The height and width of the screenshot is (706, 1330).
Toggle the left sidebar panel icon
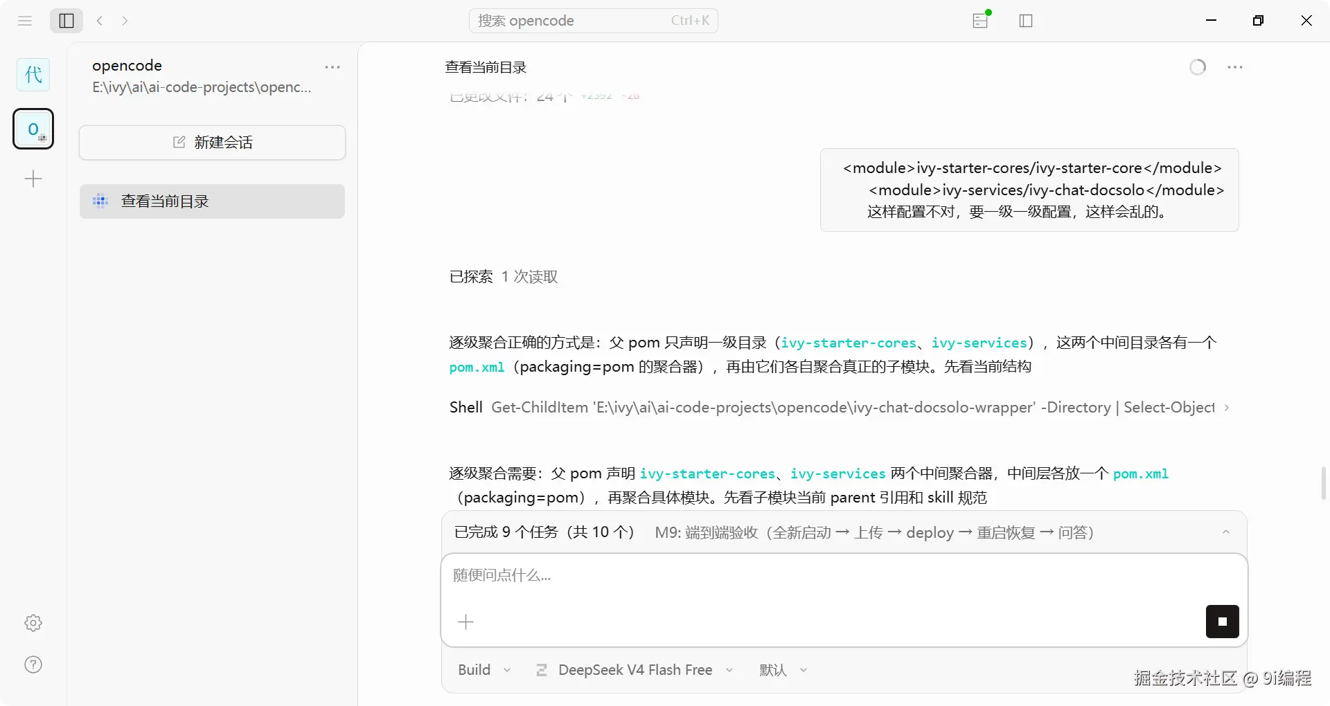66,21
